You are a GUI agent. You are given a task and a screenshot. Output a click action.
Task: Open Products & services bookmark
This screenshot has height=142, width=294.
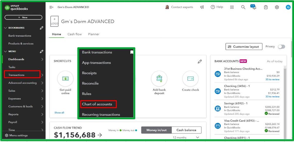(x=21, y=44)
